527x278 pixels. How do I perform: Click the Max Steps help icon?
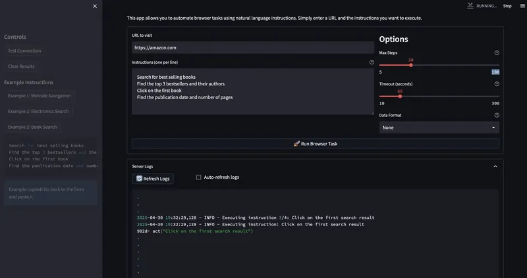point(497,53)
